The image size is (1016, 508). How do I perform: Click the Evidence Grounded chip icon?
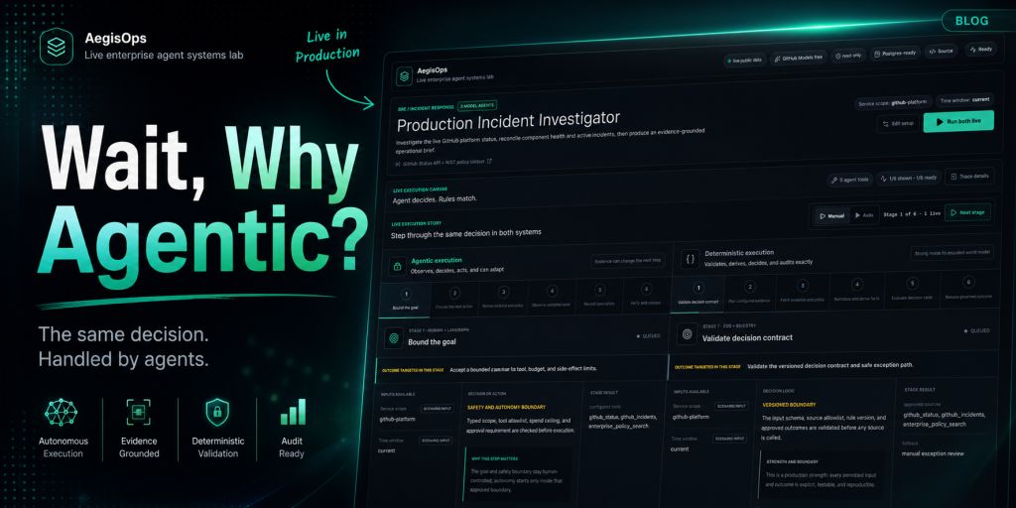click(139, 412)
